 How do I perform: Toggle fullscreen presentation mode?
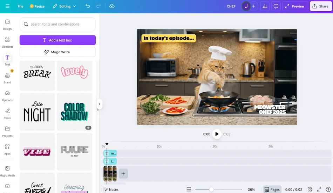coord(319,189)
